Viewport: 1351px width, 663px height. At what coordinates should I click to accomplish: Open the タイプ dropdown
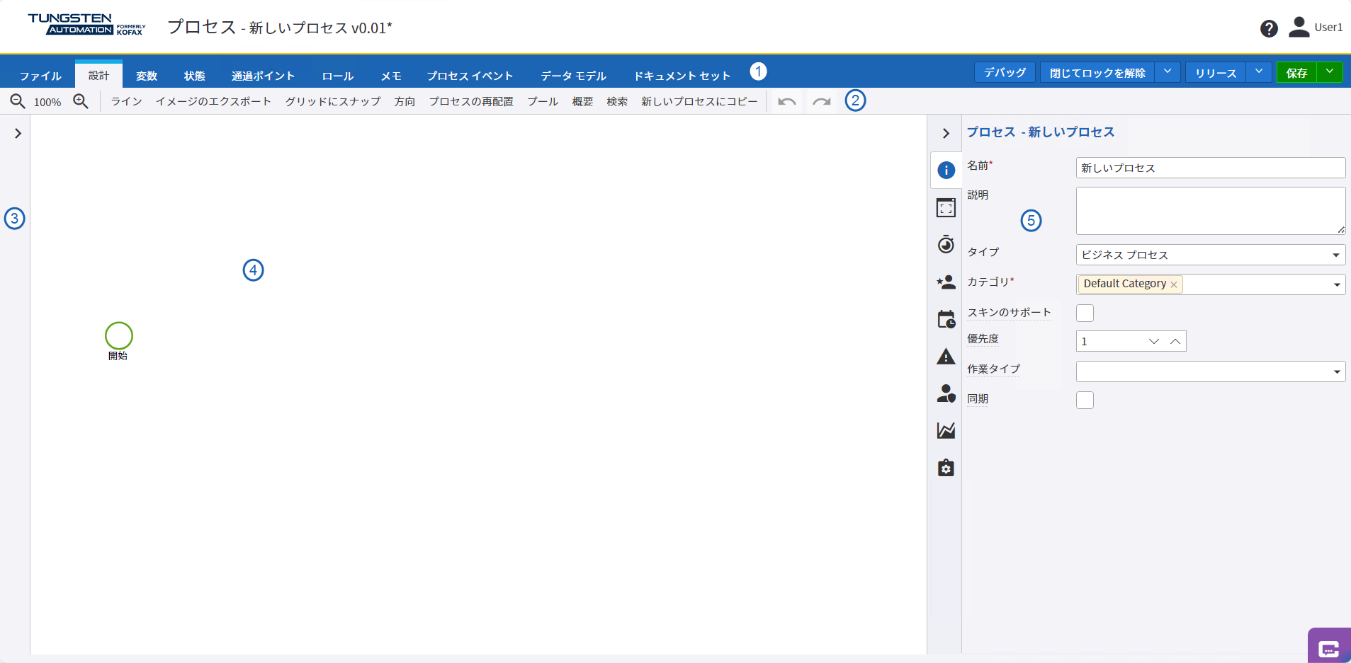pos(1336,255)
